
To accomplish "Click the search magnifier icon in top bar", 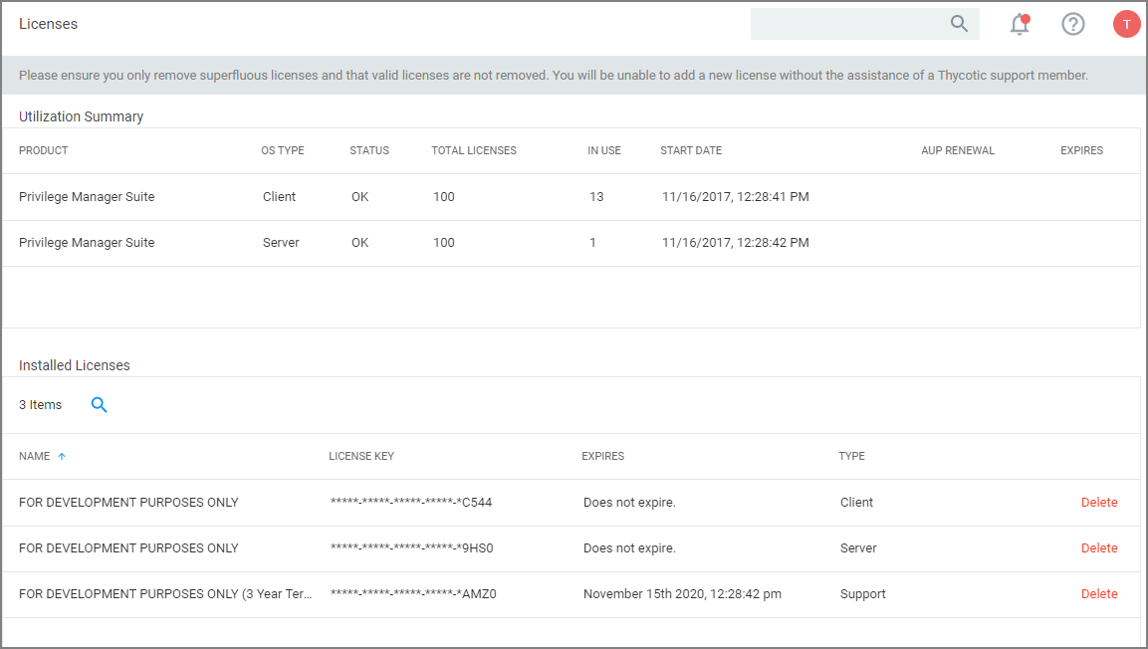I will click(959, 24).
